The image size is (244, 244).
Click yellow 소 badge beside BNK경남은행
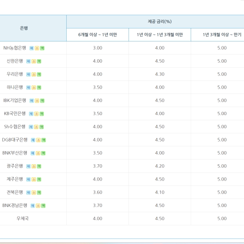[x=38, y=205]
